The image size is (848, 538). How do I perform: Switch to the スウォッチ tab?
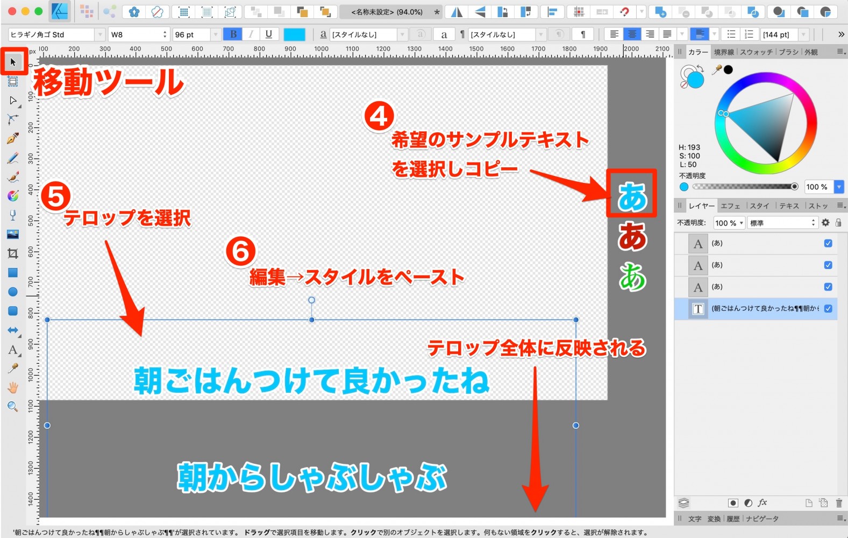756,52
